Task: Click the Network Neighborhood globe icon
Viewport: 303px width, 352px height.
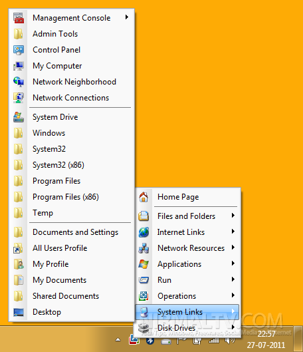Action: click(x=19, y=82)
